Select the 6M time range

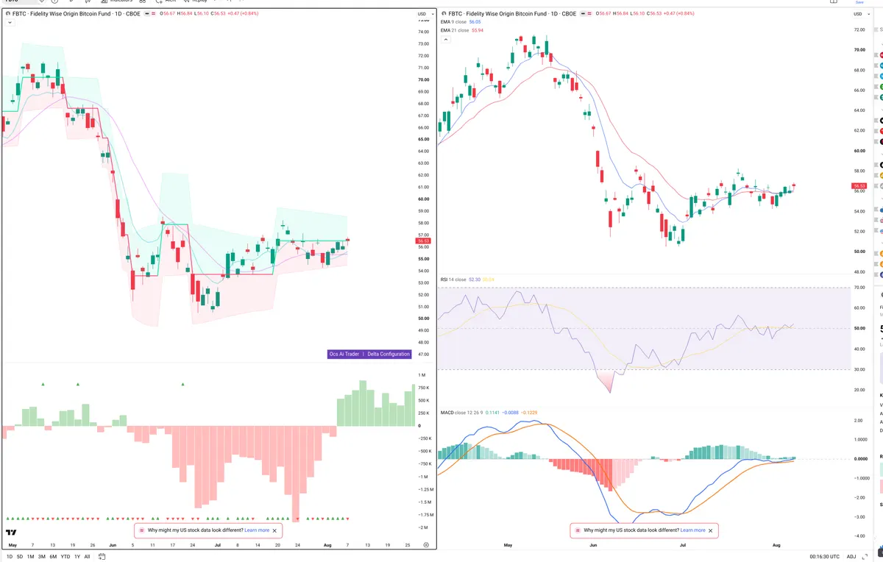pyautogui.click(x=53, y=556)
